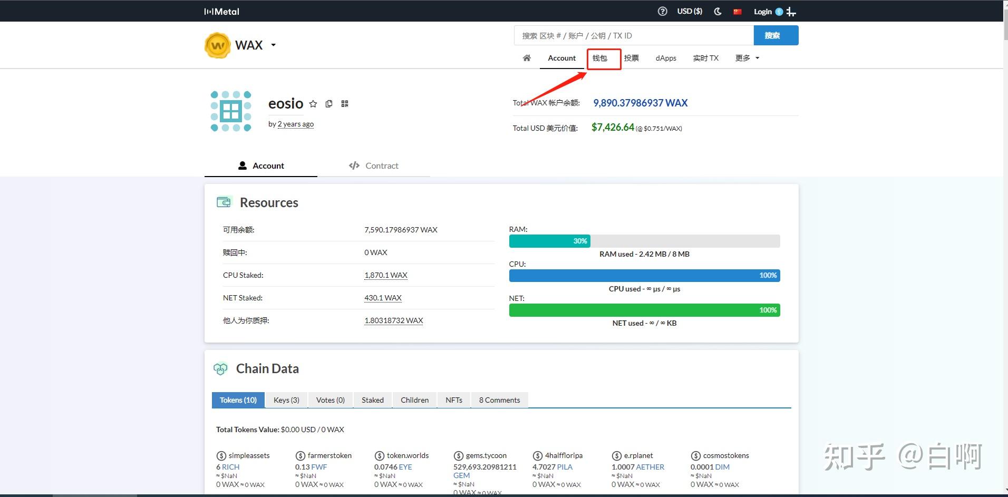Focus the block/account/TX ID search field

click(x=634, y=35)
